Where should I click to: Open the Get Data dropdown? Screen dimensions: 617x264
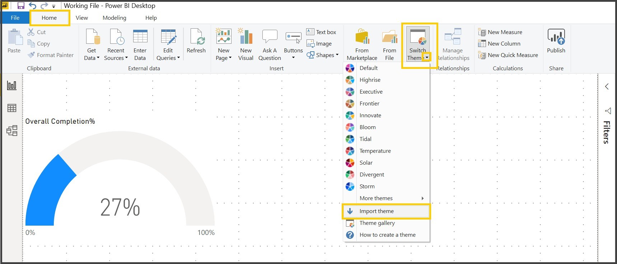click(92, 44)
